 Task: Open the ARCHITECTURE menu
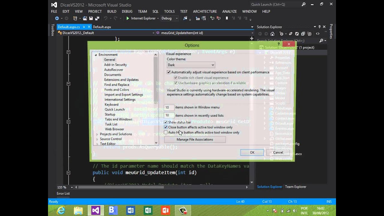[x=205, y=11]
